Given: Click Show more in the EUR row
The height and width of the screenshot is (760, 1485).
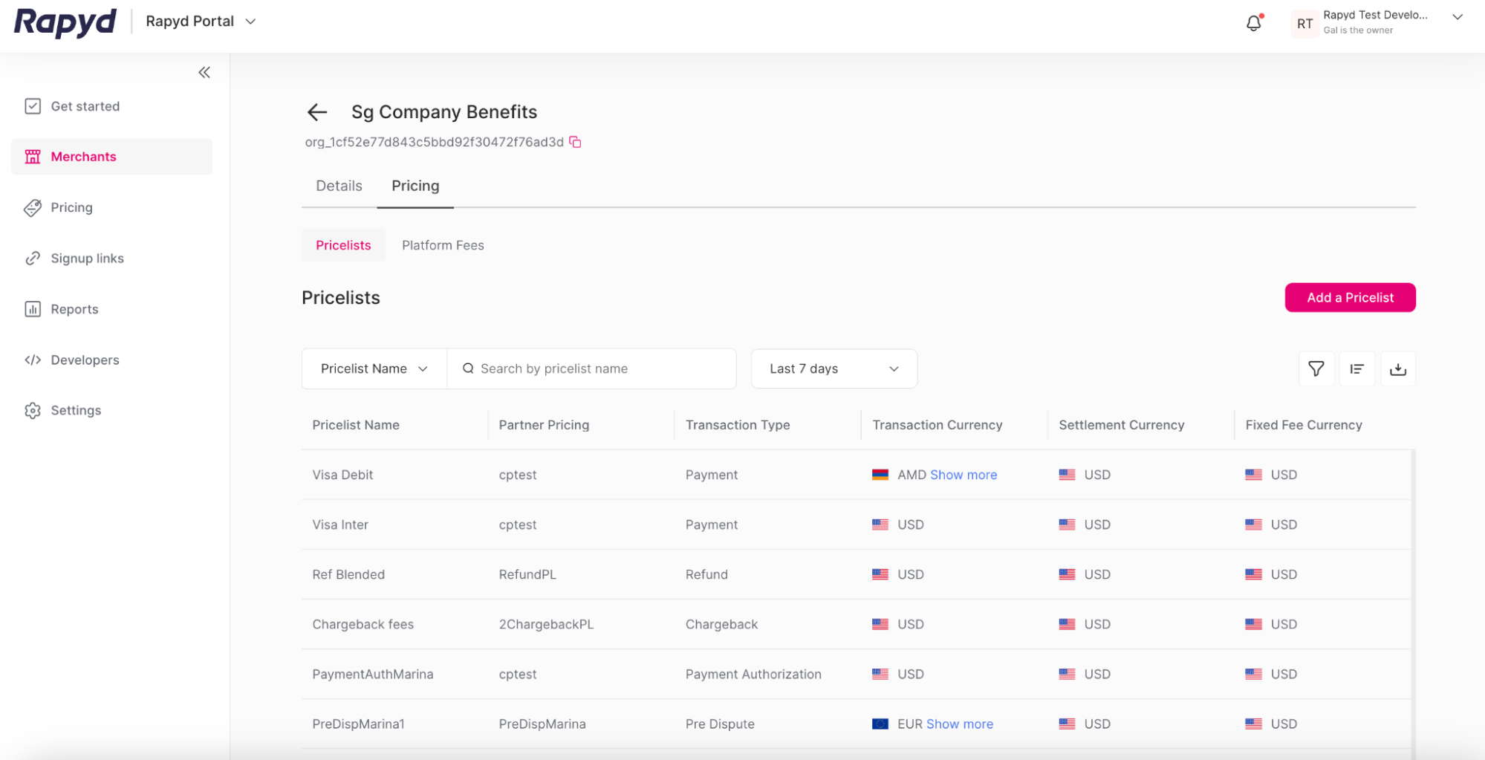Looking at the screenshot, I should (959, 724).
